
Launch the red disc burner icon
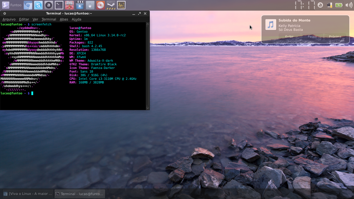tap(101, 5)
